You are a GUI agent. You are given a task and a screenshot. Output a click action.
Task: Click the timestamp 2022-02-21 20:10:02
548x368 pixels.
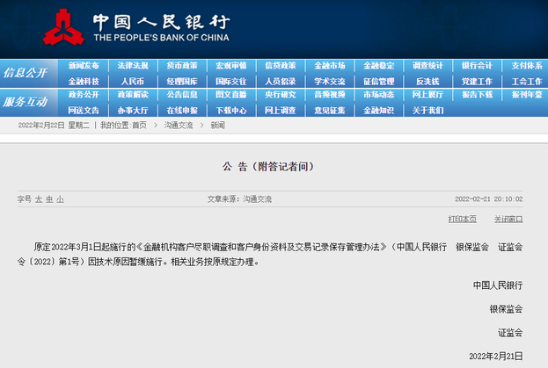click(488, 199)
